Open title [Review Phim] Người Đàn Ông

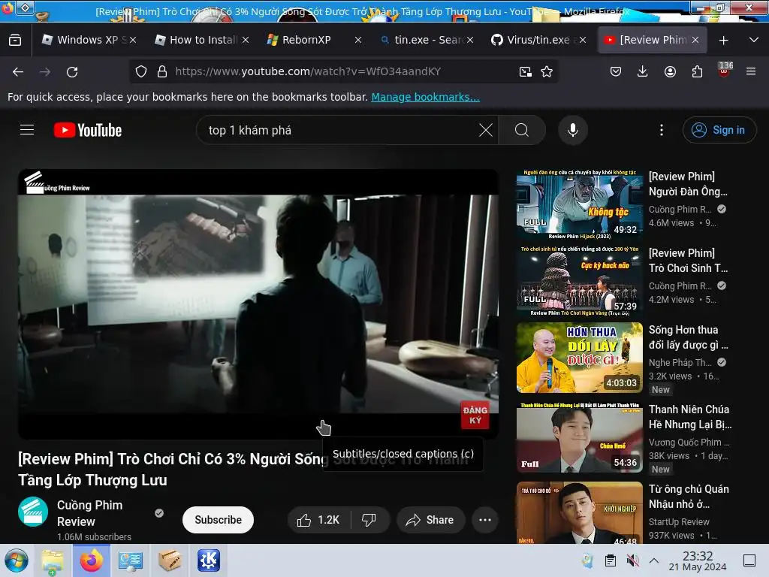pos(688,184)
